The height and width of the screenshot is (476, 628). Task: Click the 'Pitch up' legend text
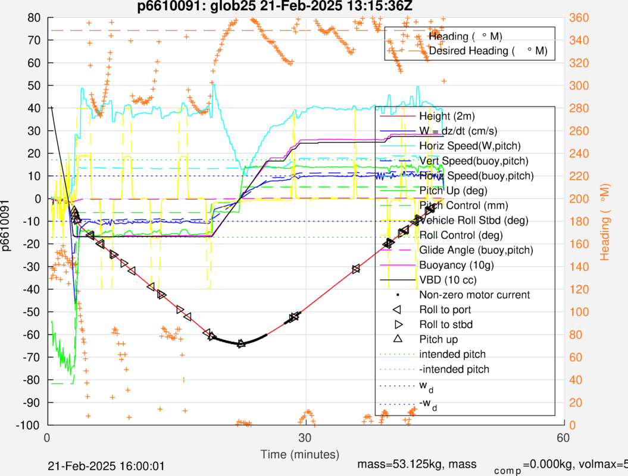[x=438, y=339]
